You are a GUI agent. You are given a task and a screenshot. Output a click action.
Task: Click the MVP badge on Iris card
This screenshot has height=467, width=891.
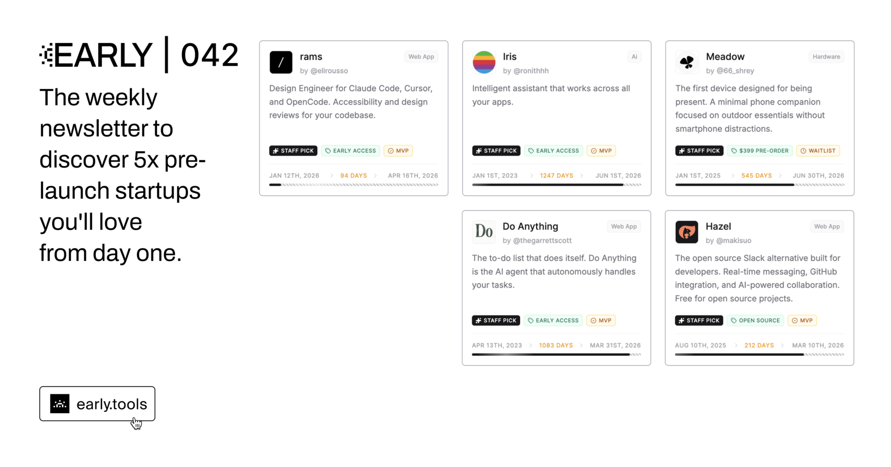point(601,151)
